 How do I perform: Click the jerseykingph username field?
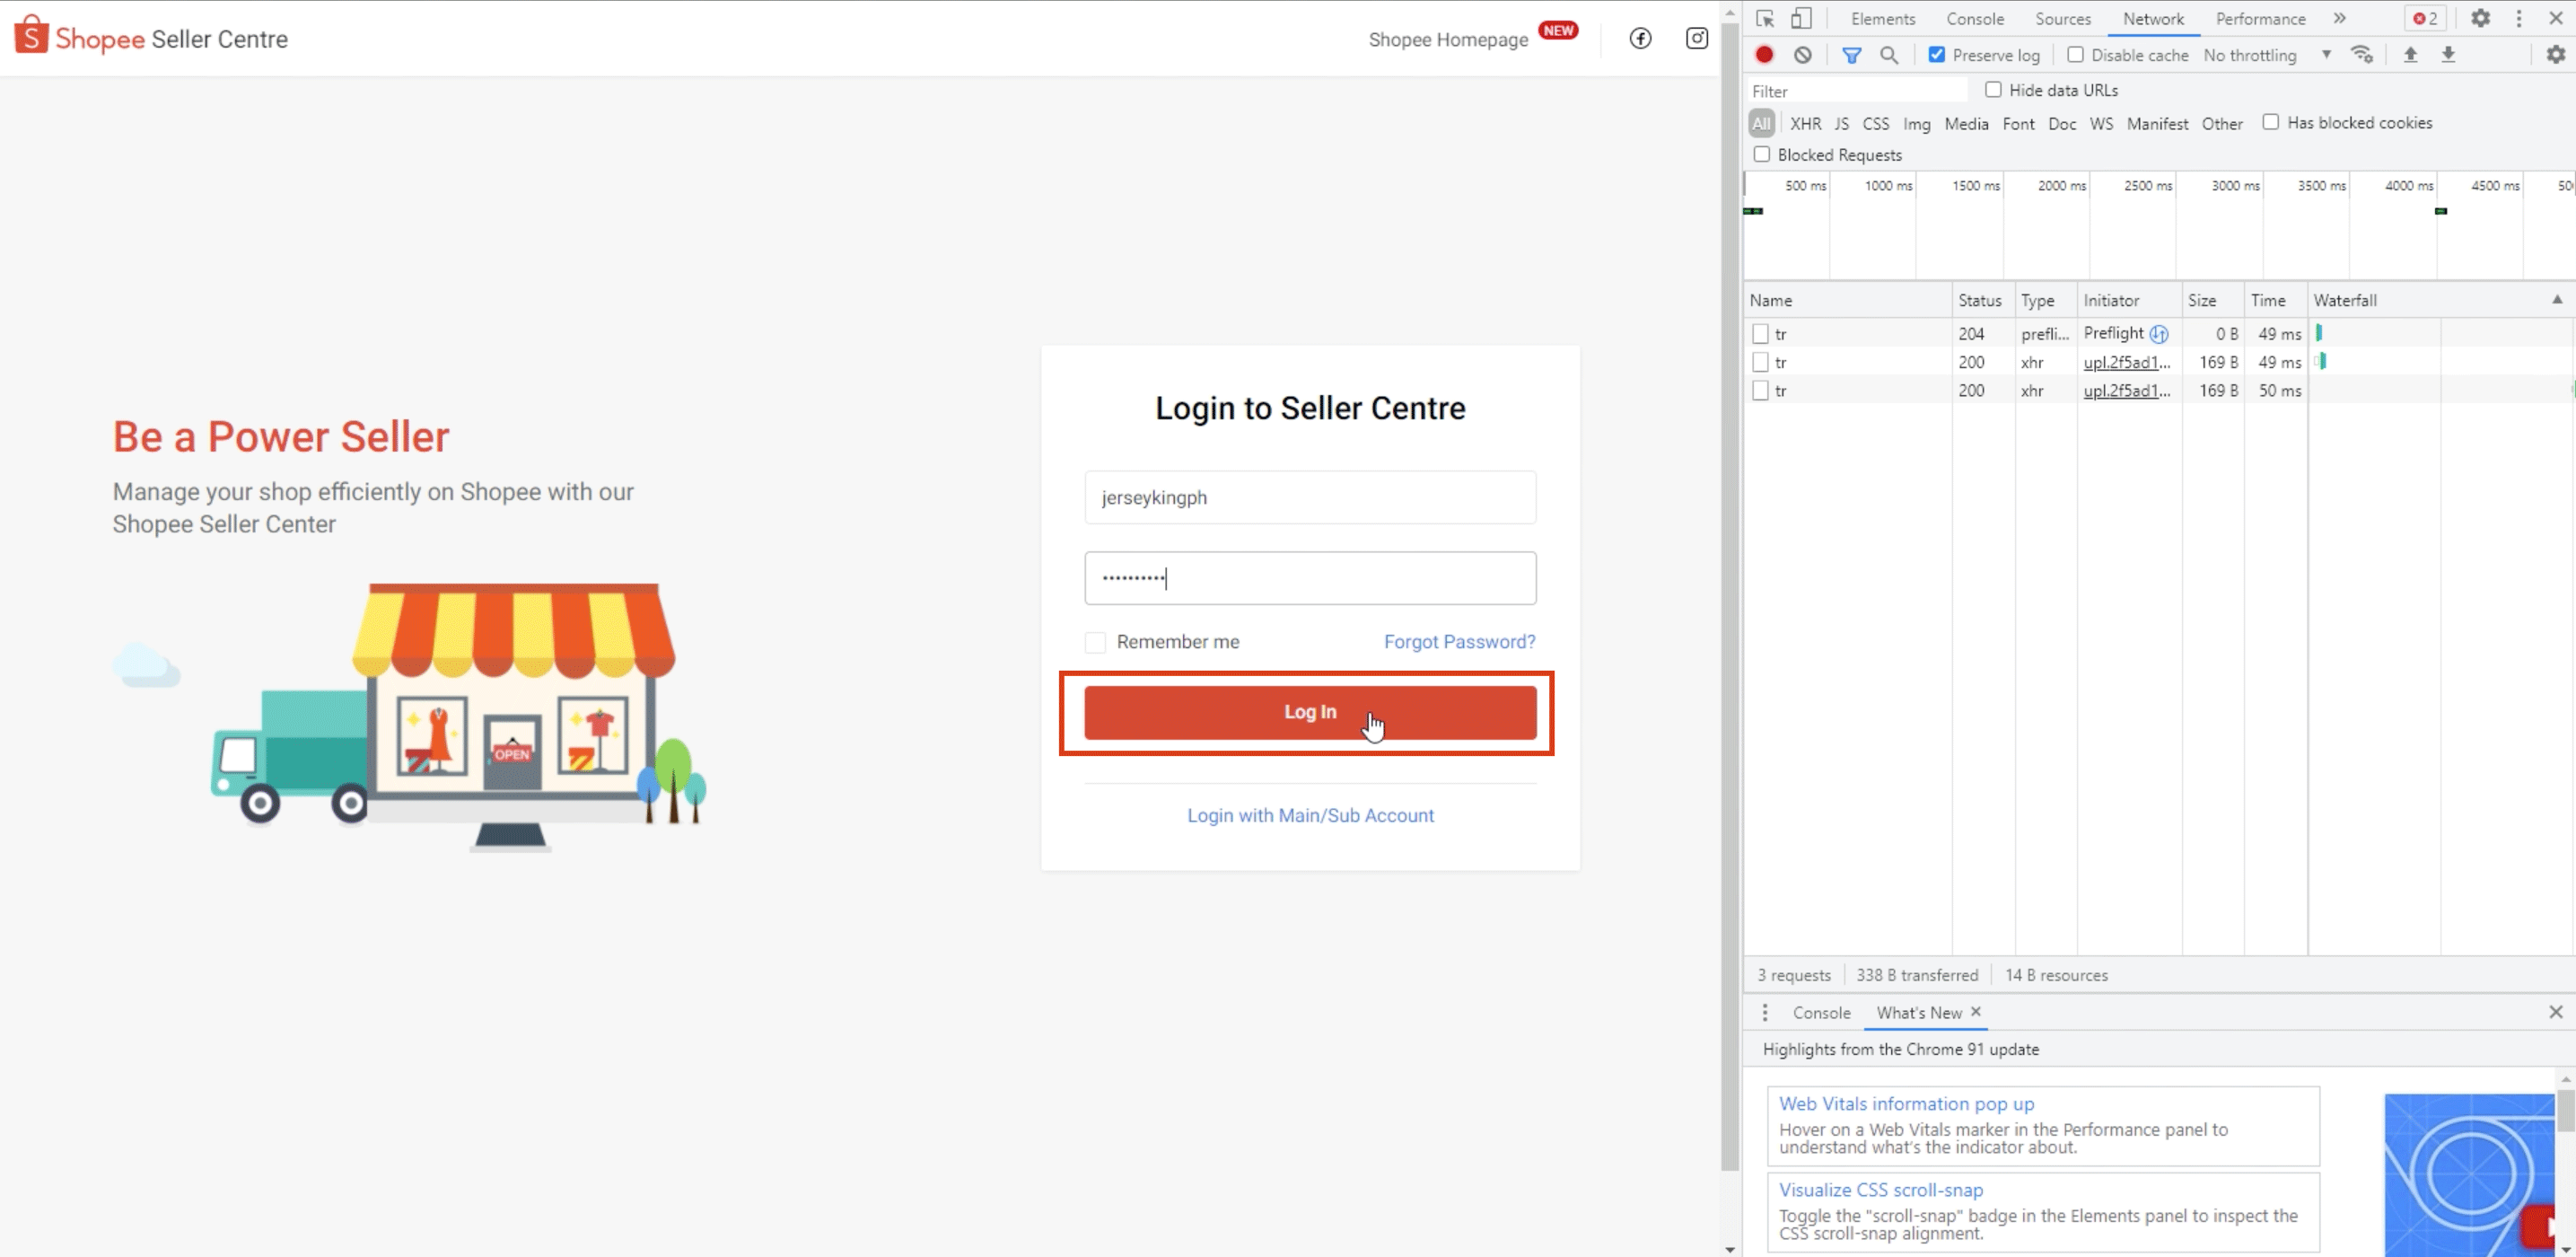coord(1310,497)
